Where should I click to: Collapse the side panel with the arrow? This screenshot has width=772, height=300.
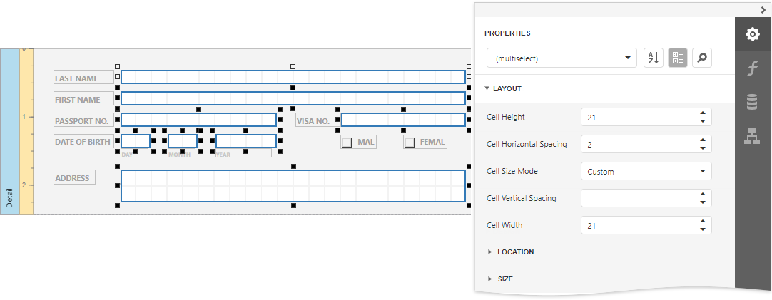pyautogui.click(x=763, y=9)
